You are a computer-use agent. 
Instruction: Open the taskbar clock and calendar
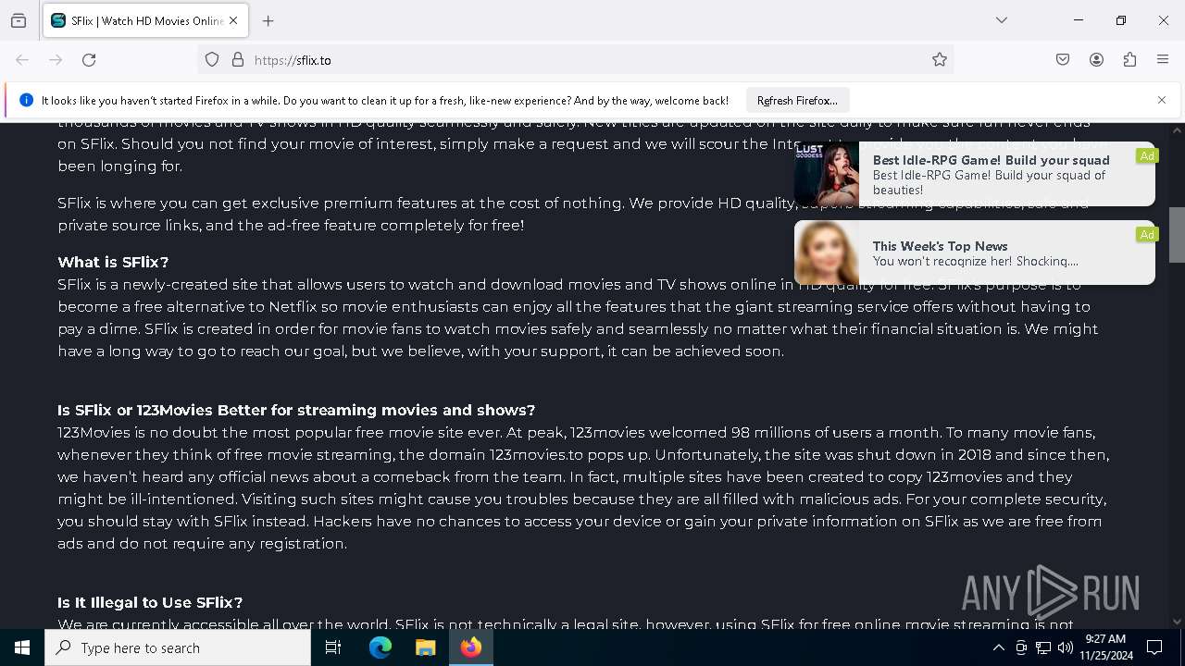tap(1106, 647)
